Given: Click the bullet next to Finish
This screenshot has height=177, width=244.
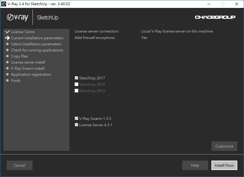Looking at the screenshot, I should coord(7,80).
